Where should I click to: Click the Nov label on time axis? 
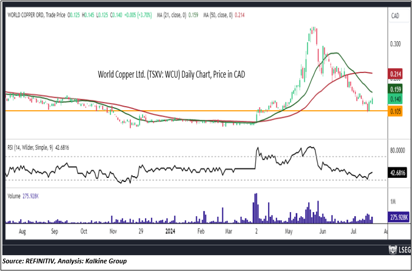(113, 232)
